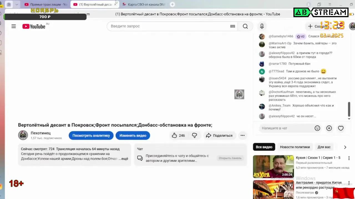The image size is (355, 199).
Task: Click the Открыть панель chat button
Action: (230, 158)
